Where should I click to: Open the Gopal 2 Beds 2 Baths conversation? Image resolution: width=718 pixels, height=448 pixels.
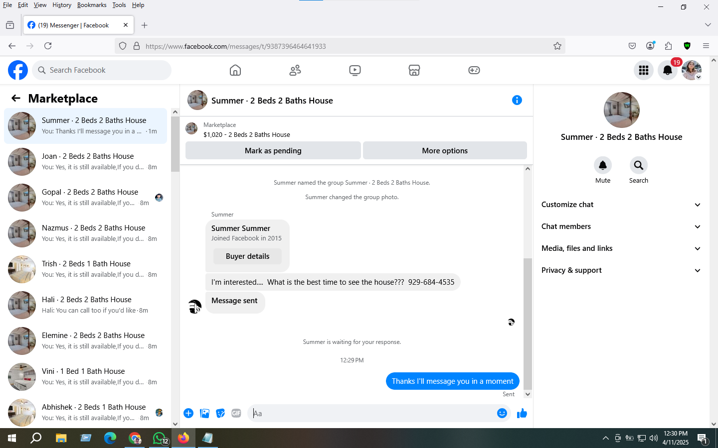pyautogui.click(x=86, y=198)
